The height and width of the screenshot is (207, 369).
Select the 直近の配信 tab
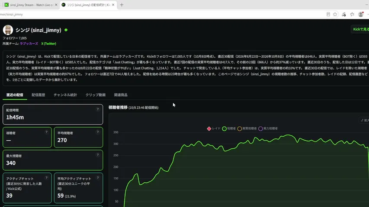(x=15, y=95)
